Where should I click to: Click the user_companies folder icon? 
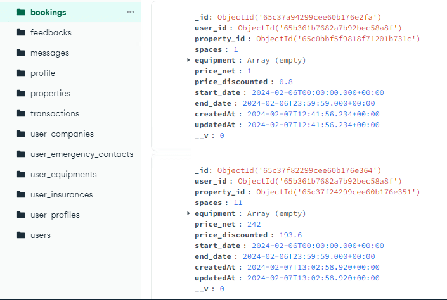(x=21, y=134)
